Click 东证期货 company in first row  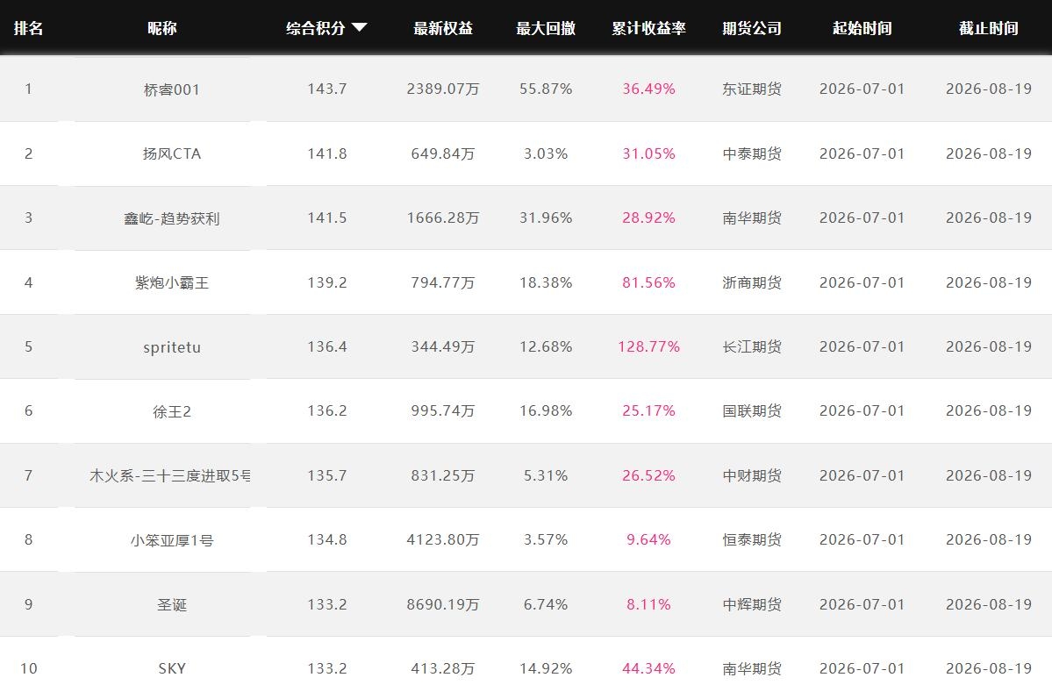pyautogui.click(x=752, y=89)
